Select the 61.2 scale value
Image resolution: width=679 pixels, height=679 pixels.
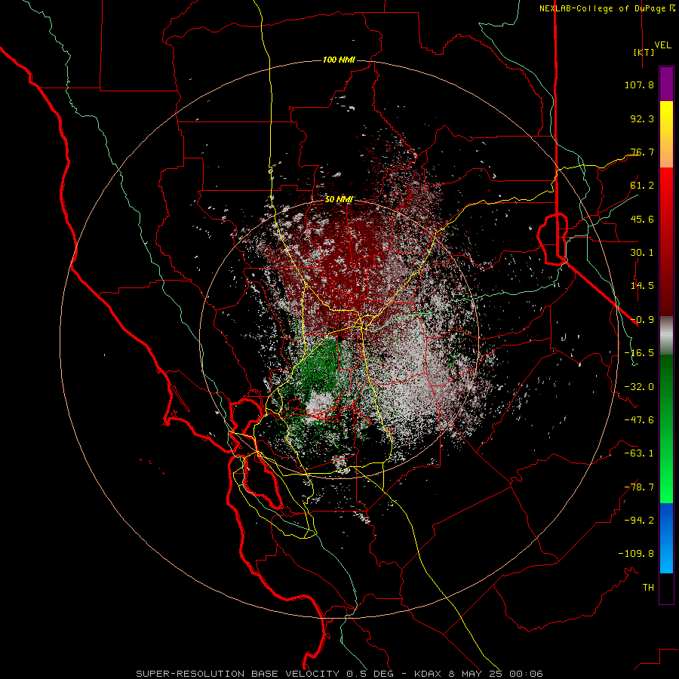[642, 186]
